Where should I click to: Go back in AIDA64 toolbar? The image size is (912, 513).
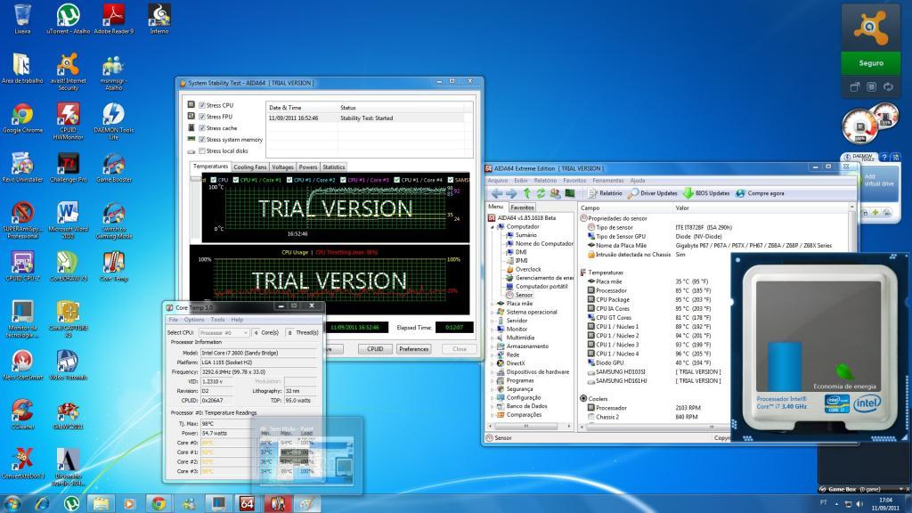(x=496, y=193)
